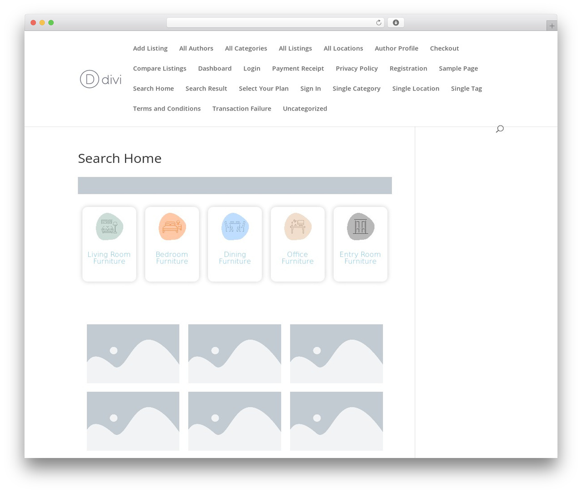Select the Bedroom Furniture bed icon
This screenshot has width=582, height=493.
pos(172,226)
